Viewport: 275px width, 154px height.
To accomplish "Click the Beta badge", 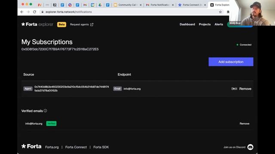I will pyautogui.click(x=61, y=24).
